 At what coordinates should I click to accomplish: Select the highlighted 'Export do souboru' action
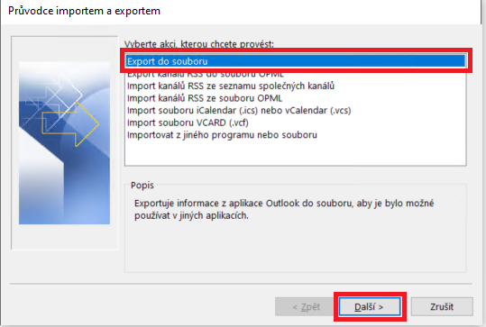tap(296, 61)
